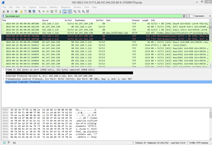This screenshot has width=212, height=145.
Task: Open the Help menu
Action: tap(94, 7)
